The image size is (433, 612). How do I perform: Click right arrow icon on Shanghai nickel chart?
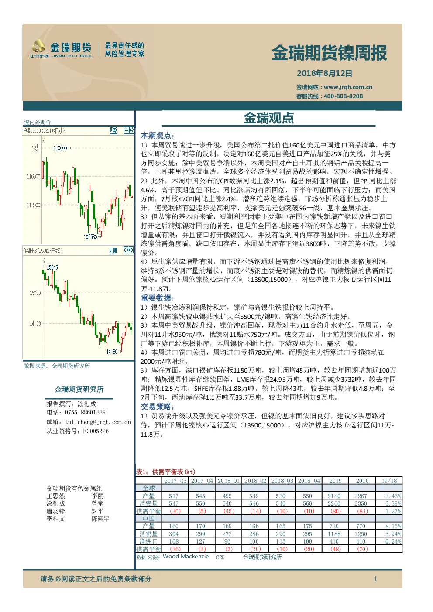point(131,130)
